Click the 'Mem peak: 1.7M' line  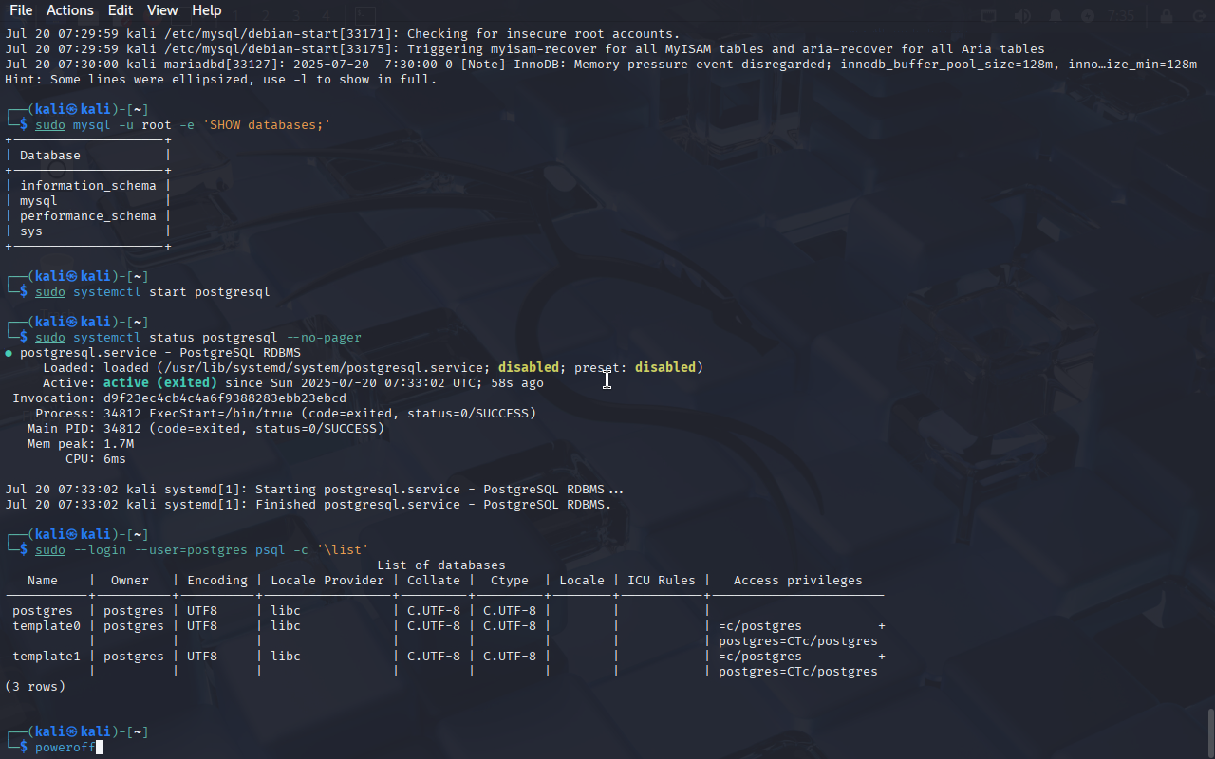point(81,444)
